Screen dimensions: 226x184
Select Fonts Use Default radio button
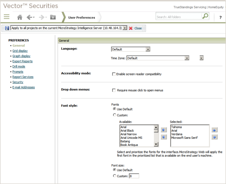[114, 109]
